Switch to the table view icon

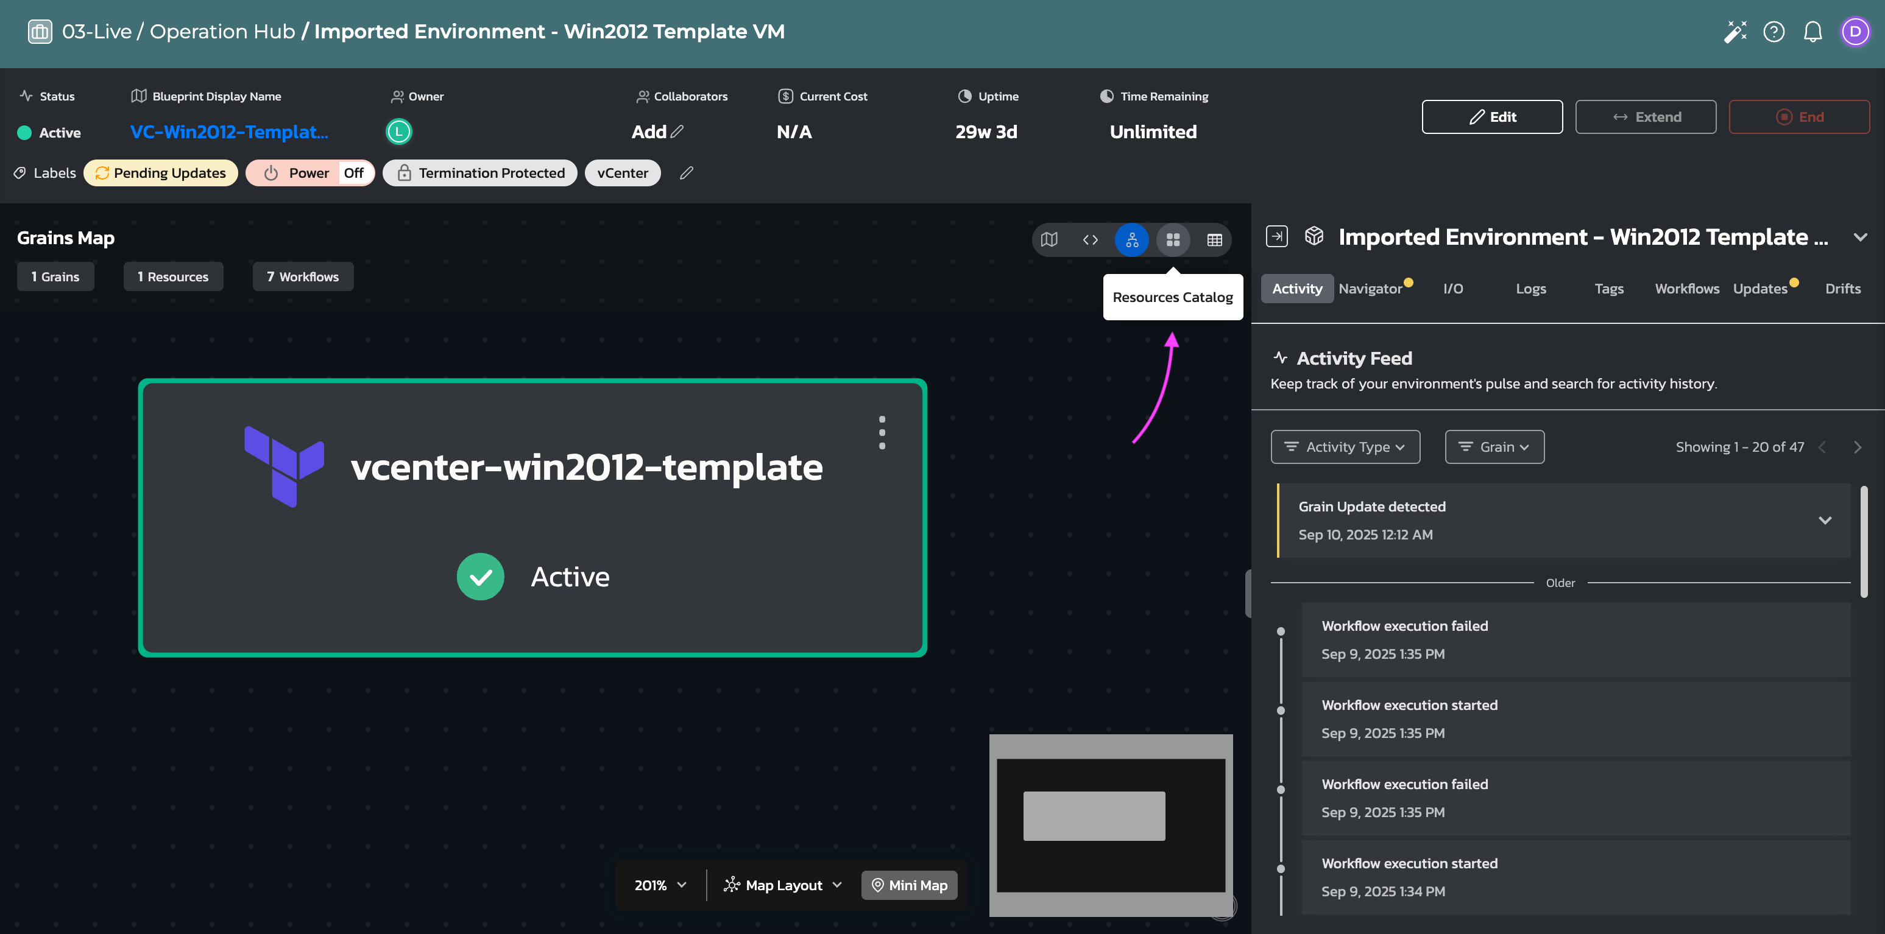coord(1214,240)
